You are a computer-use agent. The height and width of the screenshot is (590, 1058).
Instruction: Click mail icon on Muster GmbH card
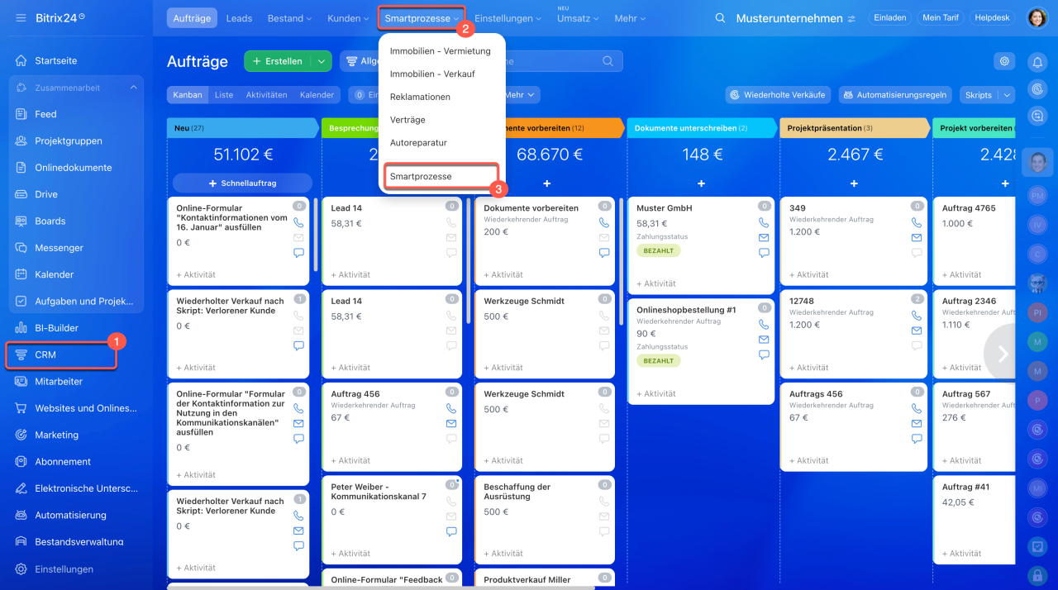pyautogui.click(x=764, y=238)
